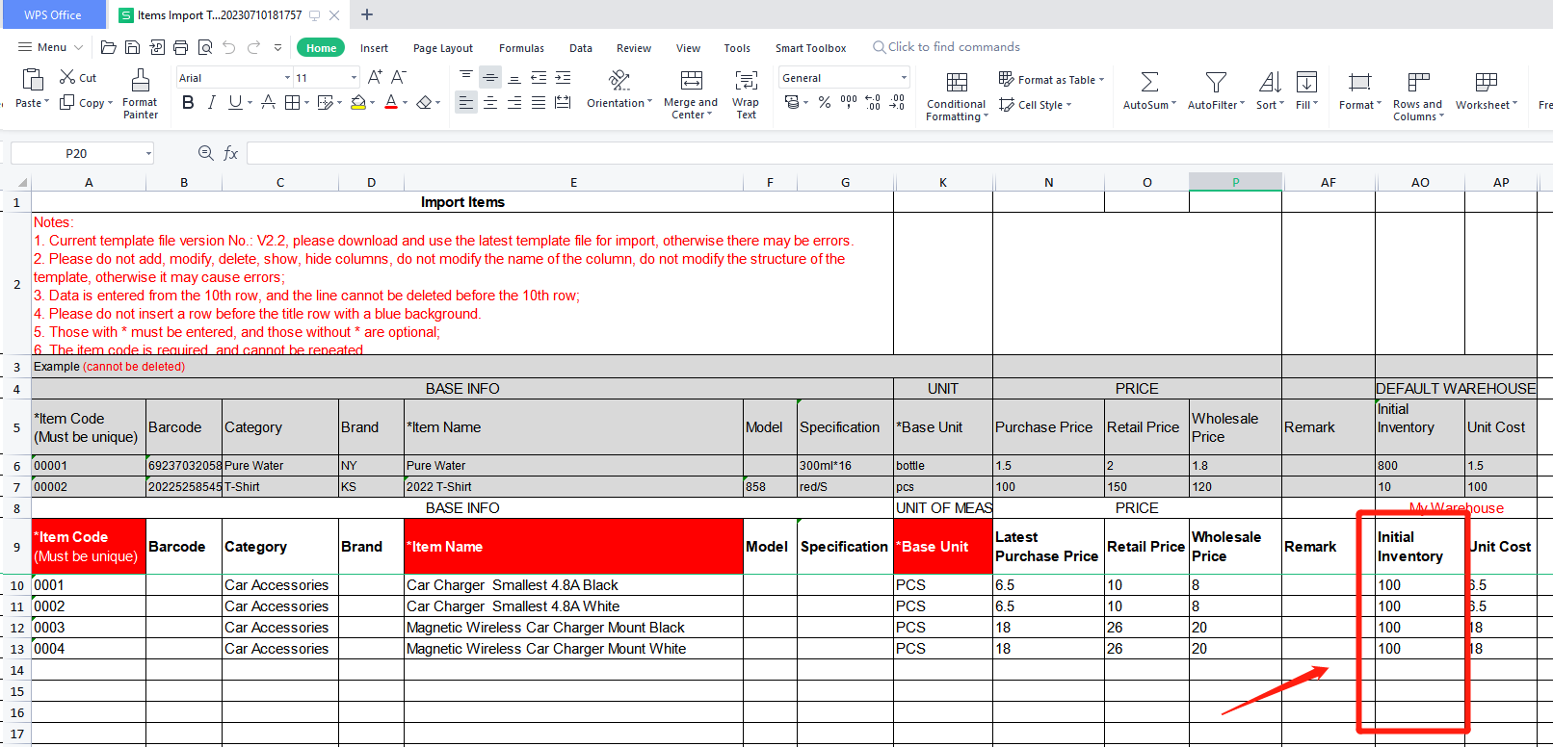The width and height of the screenshot is (1553, 747).
Task: Click the Merge and Center icon
Action: point(691,81)
